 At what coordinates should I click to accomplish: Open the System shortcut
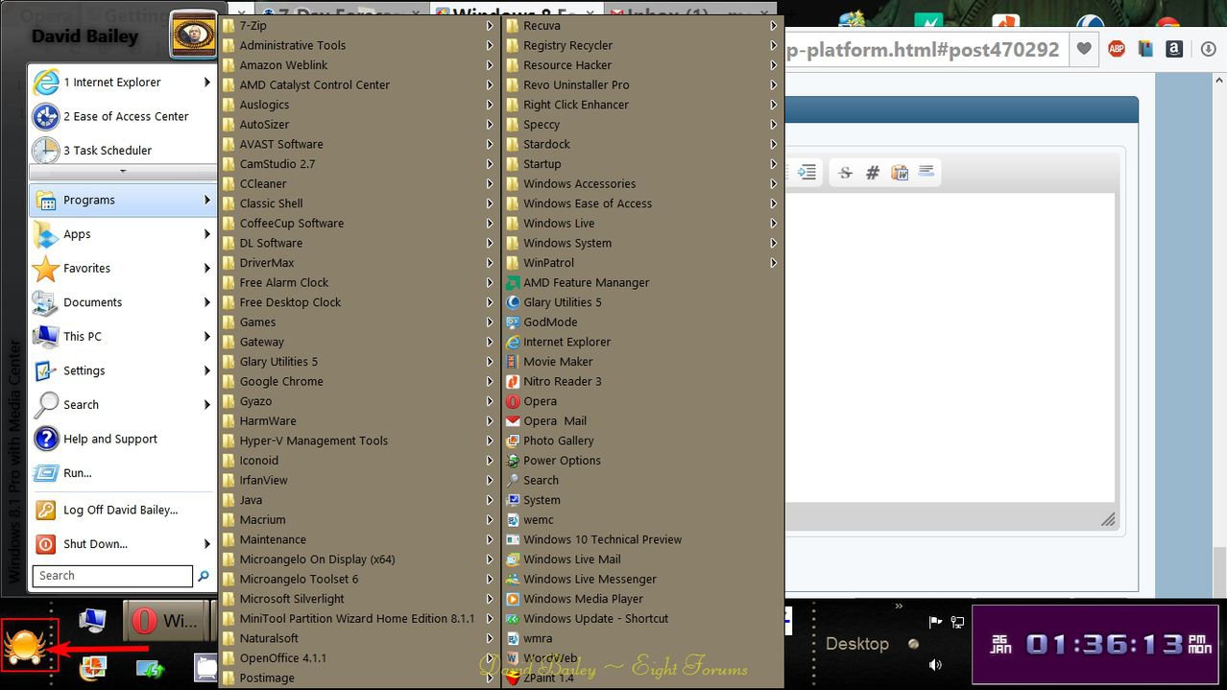(x=641, y=500)
